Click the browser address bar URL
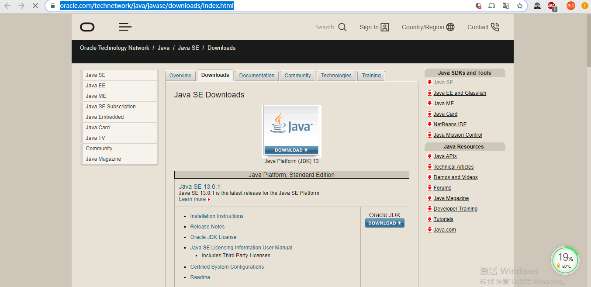This screenshot has height=287, width=591. (147, 6)
